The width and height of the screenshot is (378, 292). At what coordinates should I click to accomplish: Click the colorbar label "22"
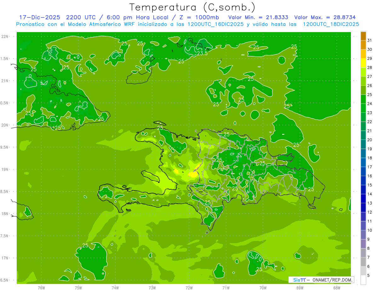point(369,122)
